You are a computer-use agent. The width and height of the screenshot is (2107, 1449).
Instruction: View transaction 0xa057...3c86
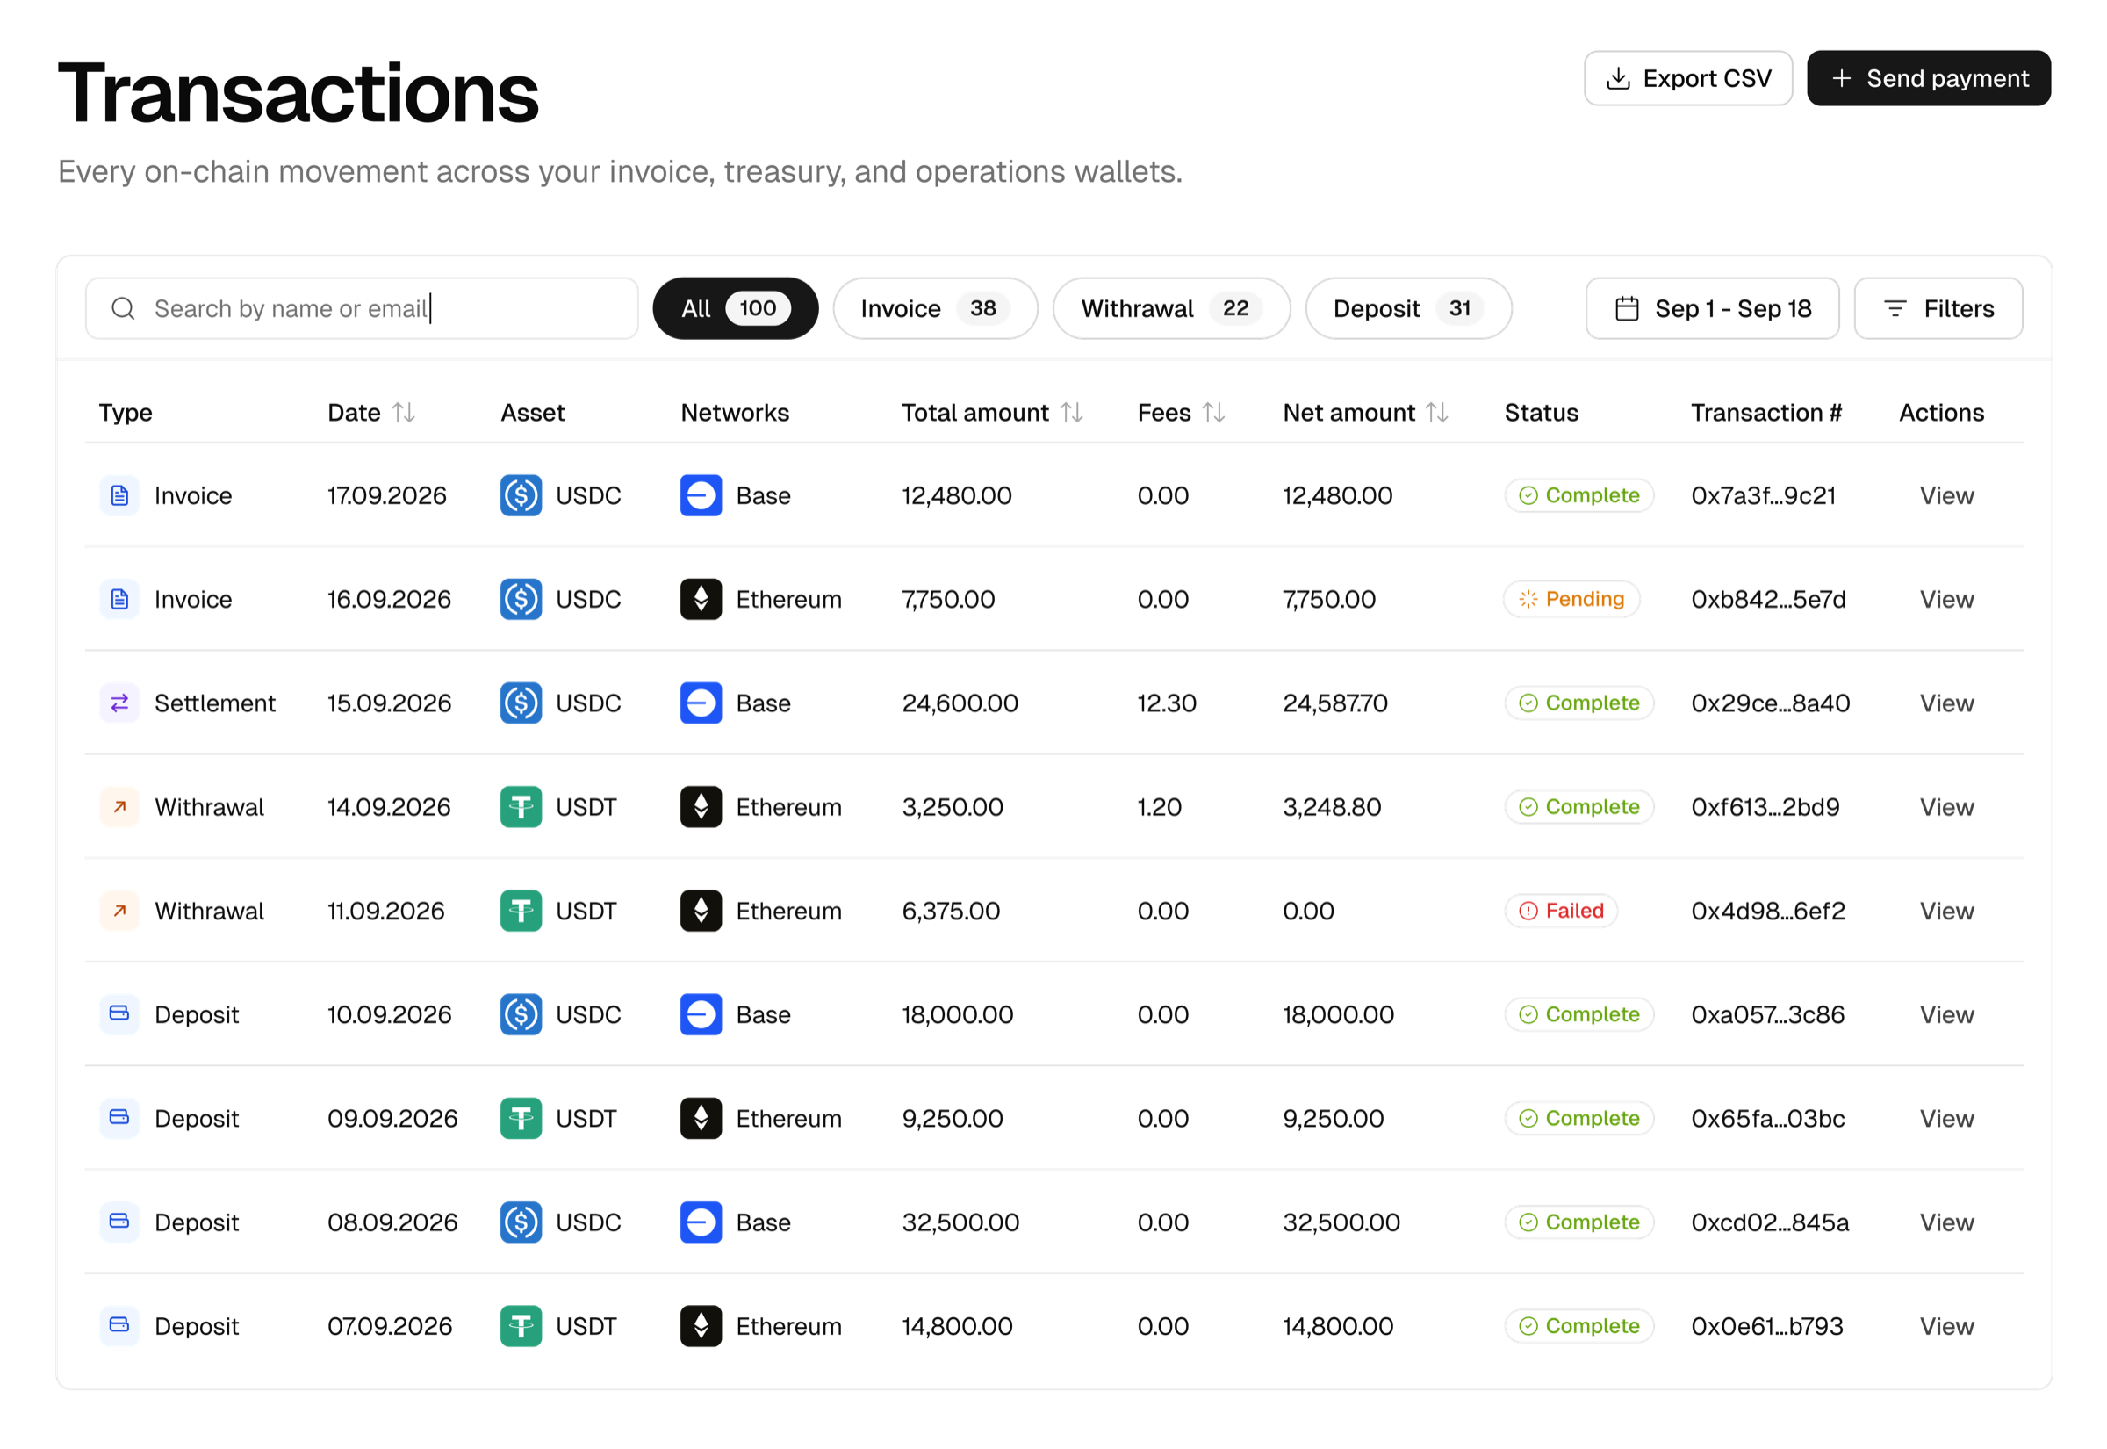(1946, 1014)
